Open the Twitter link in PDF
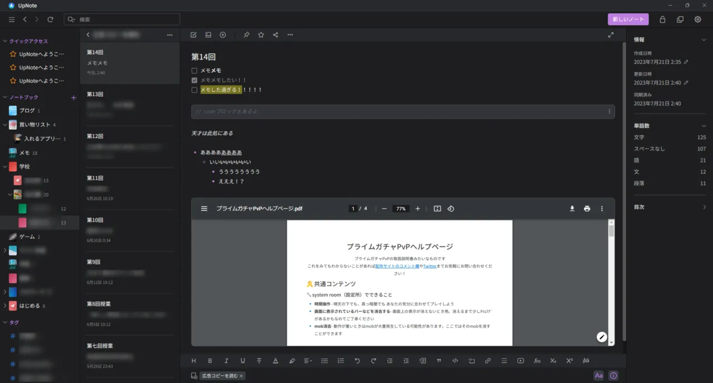 [x=429, y=266]
